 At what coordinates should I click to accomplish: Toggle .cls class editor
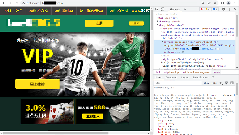point(214,83)
